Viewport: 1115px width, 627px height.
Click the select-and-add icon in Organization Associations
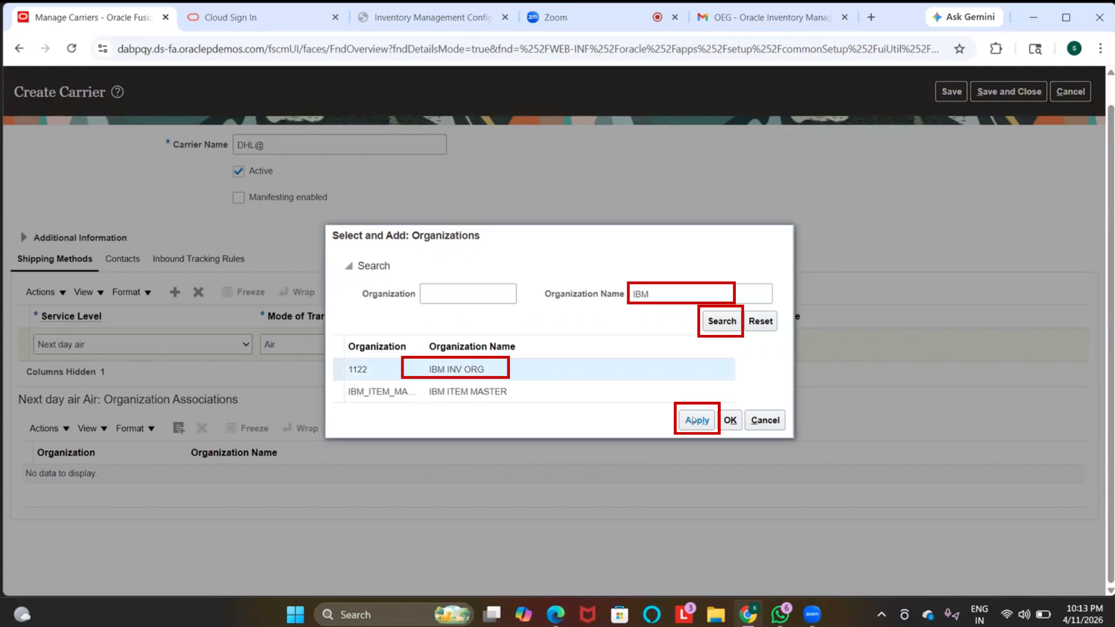click(x=179, y=428)
